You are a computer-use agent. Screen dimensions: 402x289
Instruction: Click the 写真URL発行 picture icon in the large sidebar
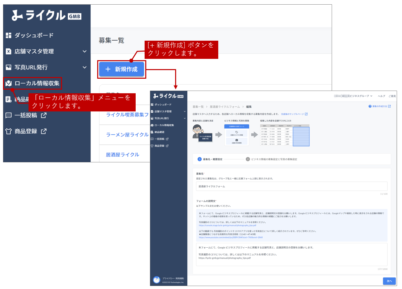(9, 67)
